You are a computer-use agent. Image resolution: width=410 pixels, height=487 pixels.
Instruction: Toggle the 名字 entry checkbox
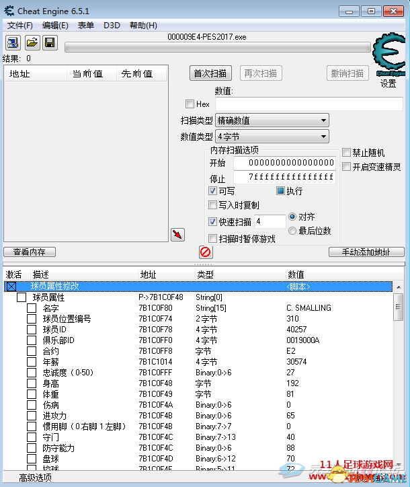[32, 308]
